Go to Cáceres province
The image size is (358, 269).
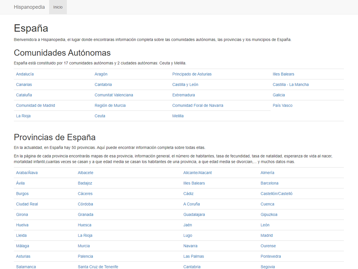tap(85, 194)
